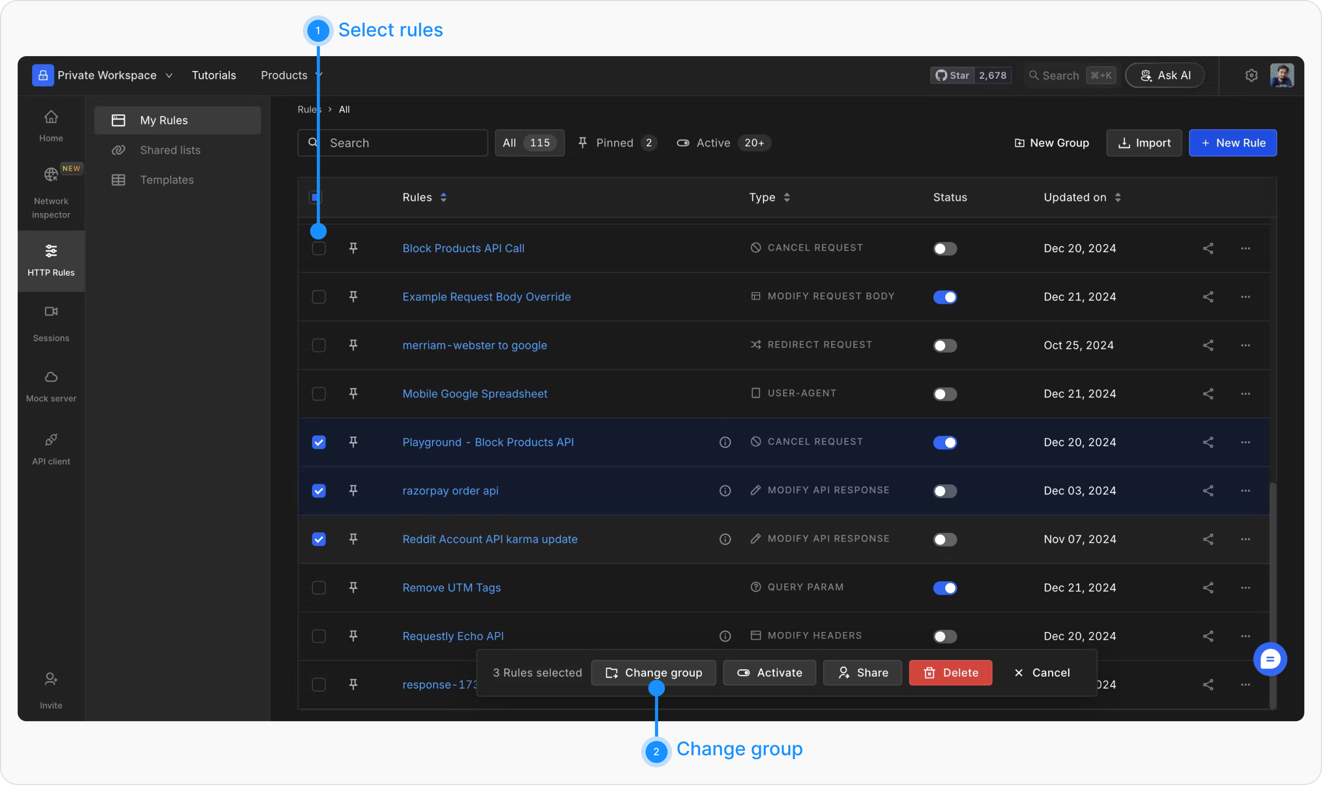This screenshot has width=1322, height=785.
Task: Click the settings gear icon
Action: (1251, 75)
